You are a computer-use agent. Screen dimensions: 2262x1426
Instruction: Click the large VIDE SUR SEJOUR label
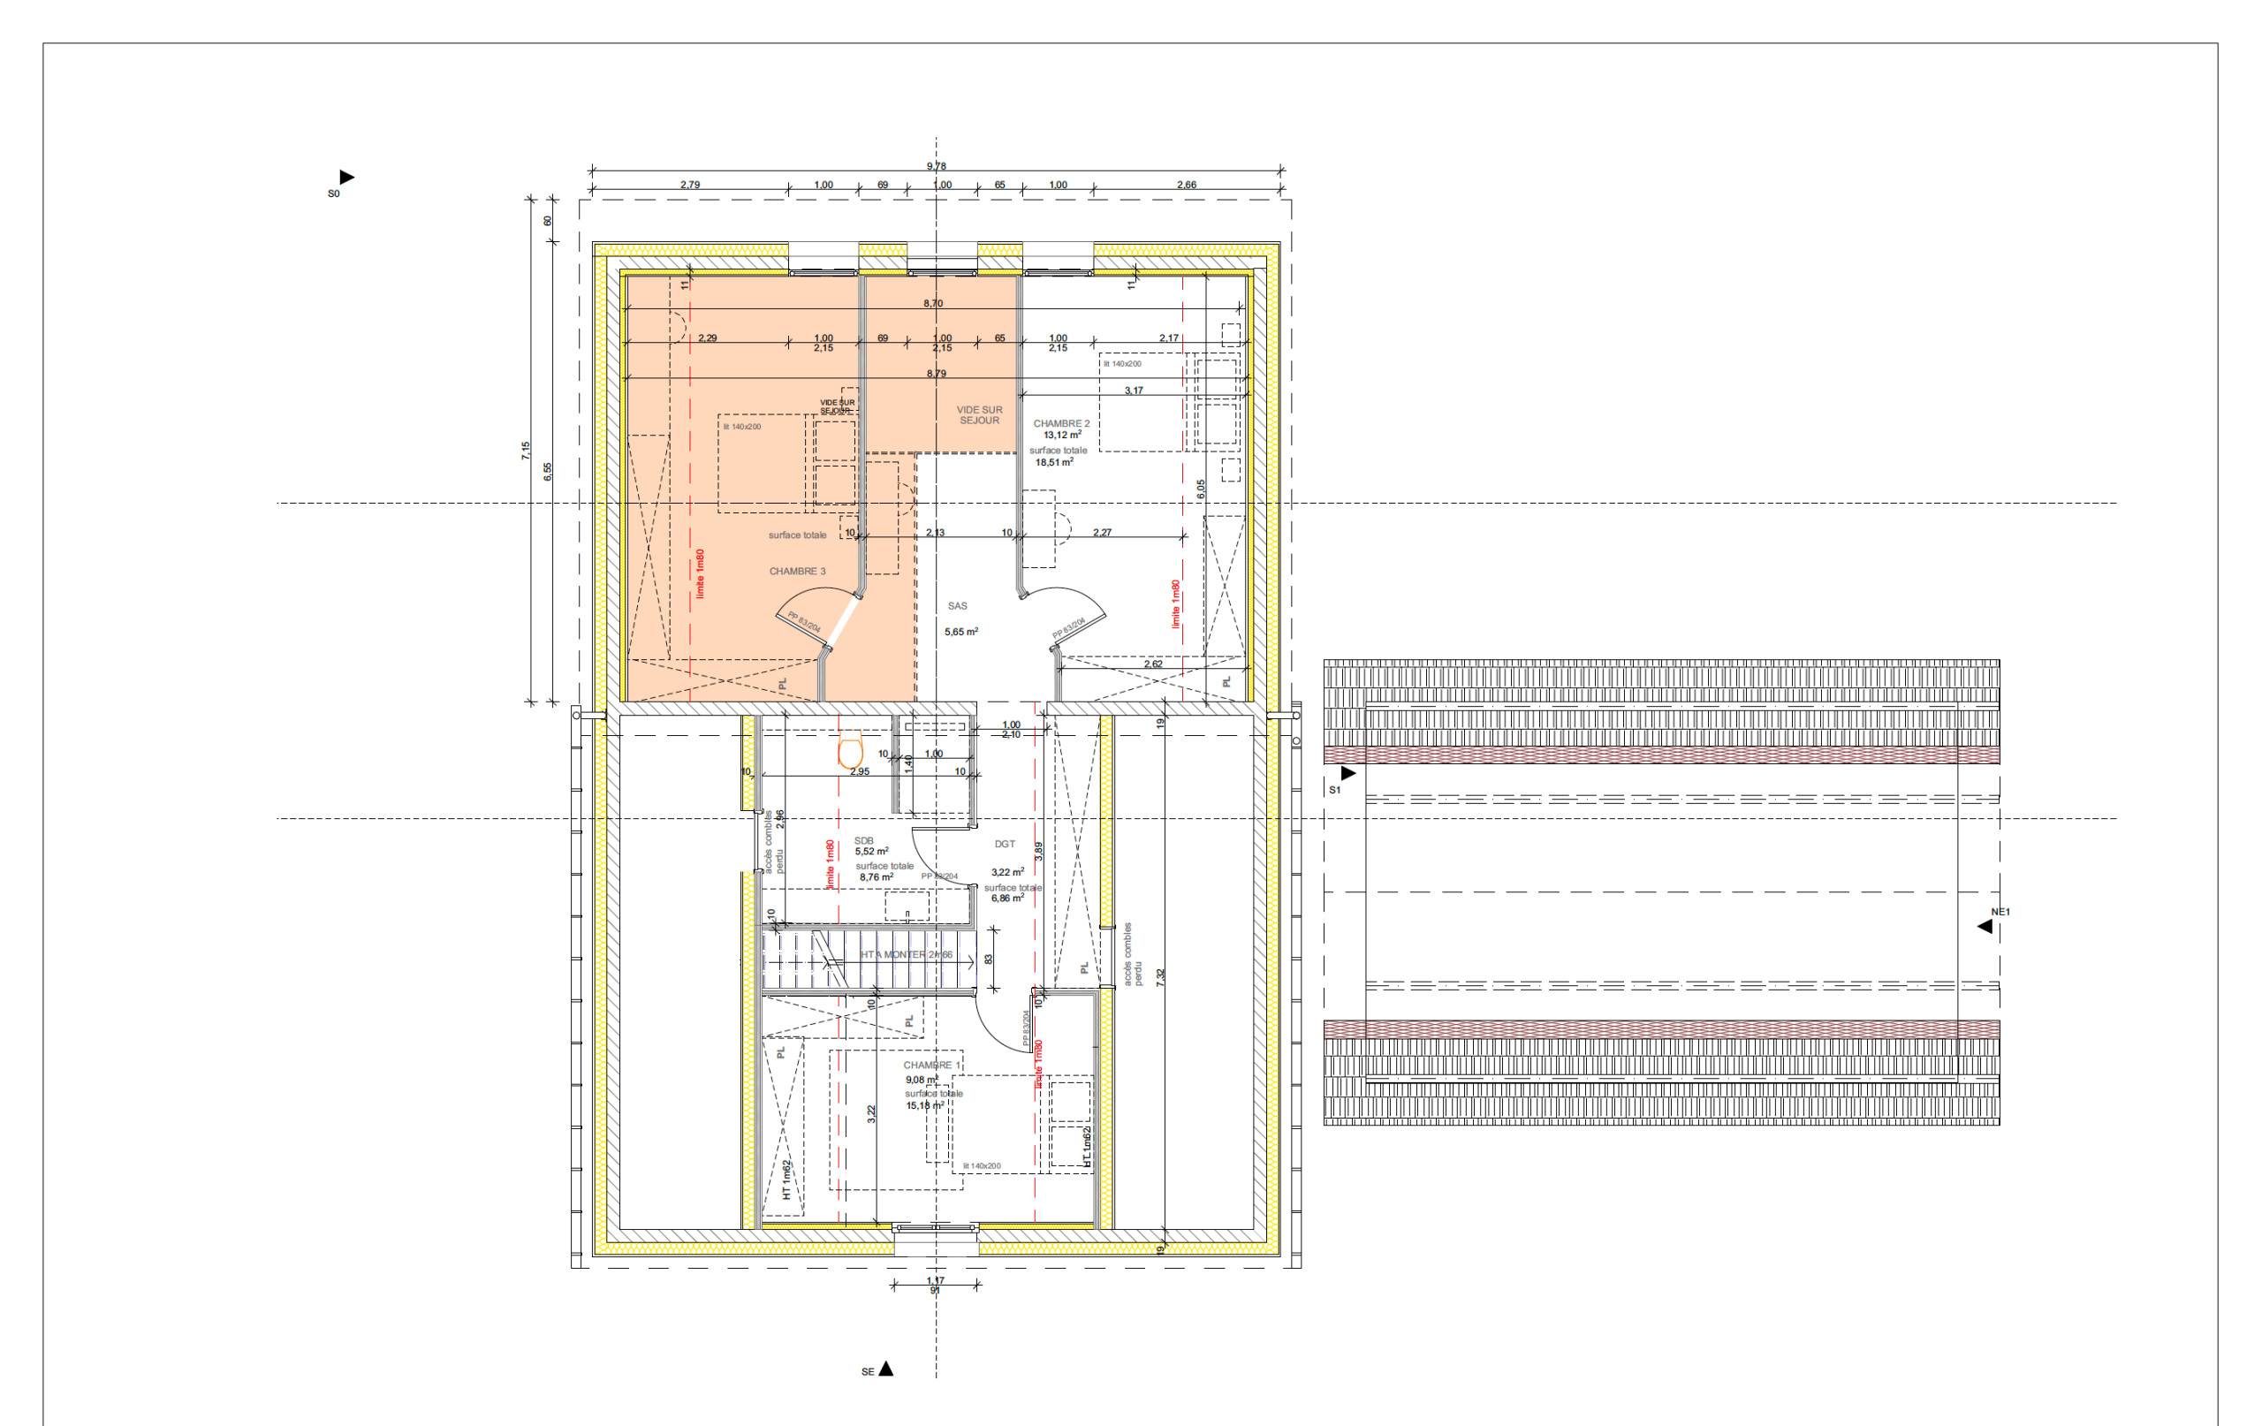980,415
